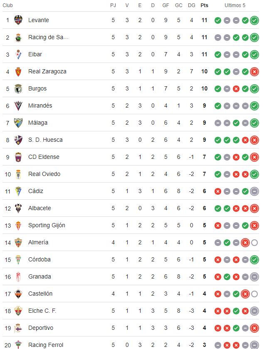Click the Cádiz club crest
Image resolution: width=279 pixels, height=349 pixels.
tap(18, 191)
